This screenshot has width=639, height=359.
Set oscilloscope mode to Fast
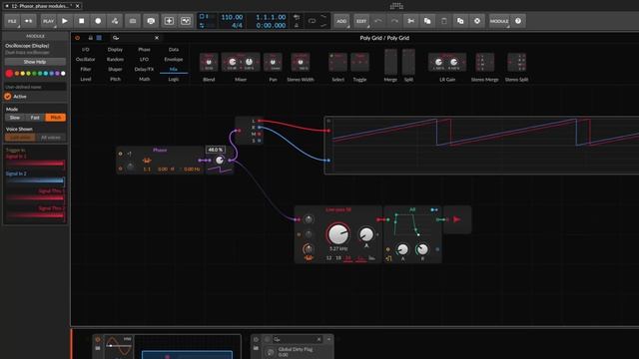[35, 118]
